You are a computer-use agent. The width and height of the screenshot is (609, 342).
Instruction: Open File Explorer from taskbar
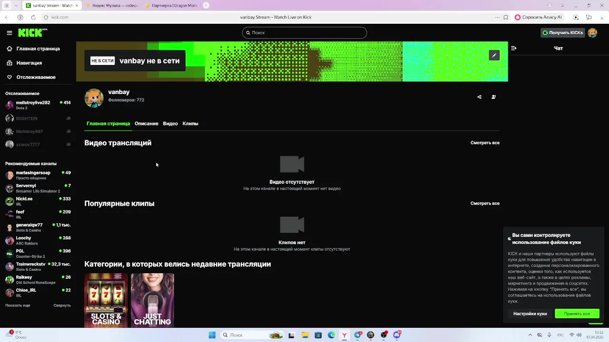click(x=305, y=335)
